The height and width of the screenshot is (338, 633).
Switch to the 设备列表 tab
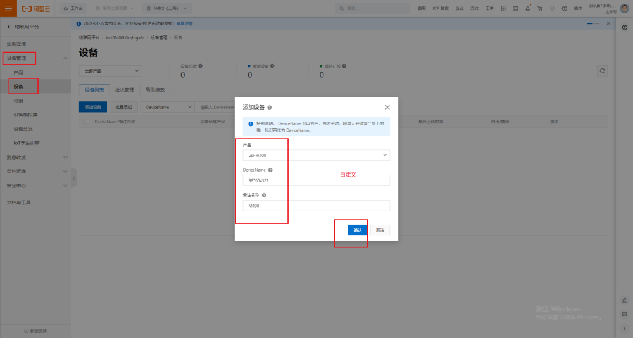point(94,90)
